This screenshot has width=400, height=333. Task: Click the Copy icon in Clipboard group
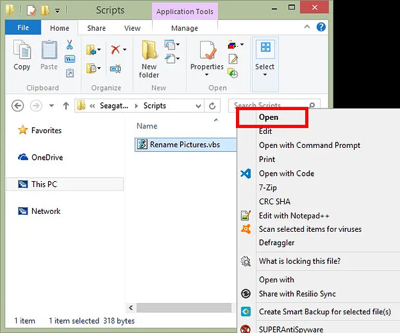pyautogui.click(x=22, y=55)
